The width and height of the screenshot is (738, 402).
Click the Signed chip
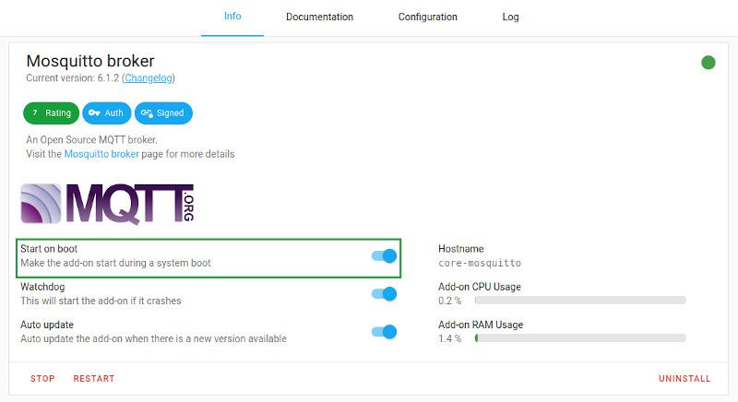coord(163,112)
